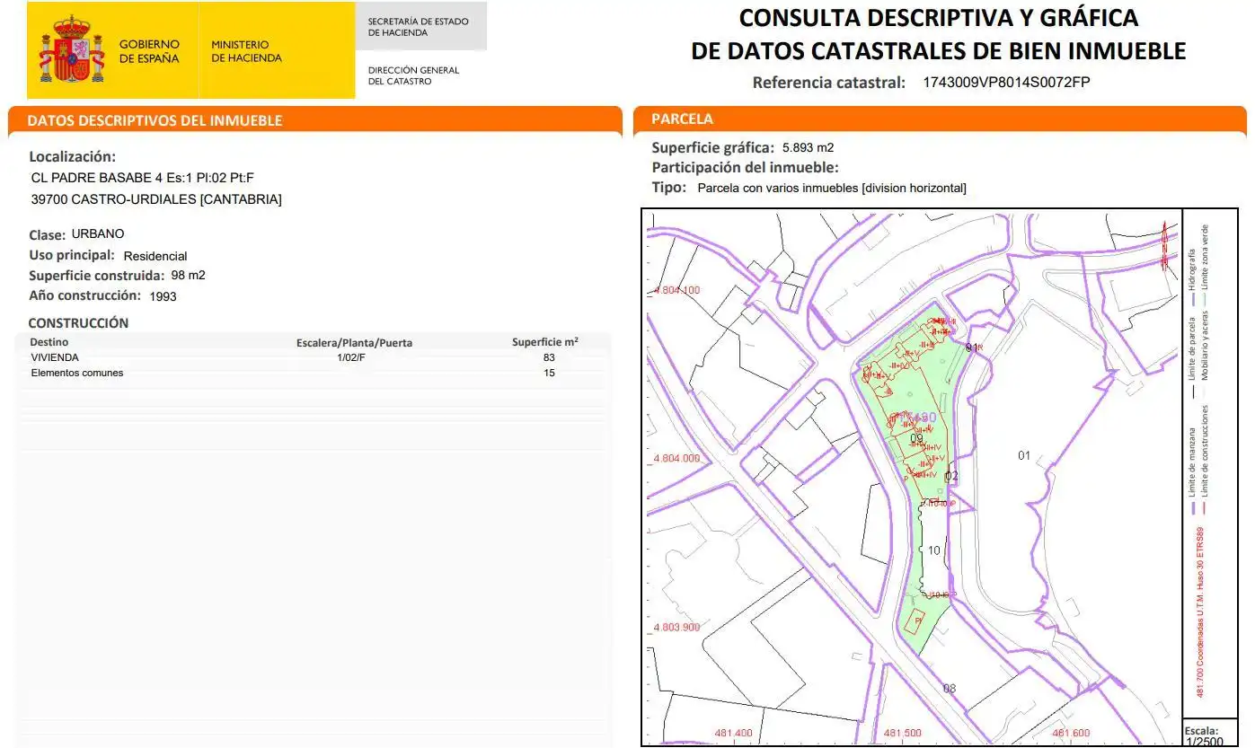
Task: Click the Datos Descriptivos del Inmueble header
Action: pyautogui.click(x=314, y=120)
